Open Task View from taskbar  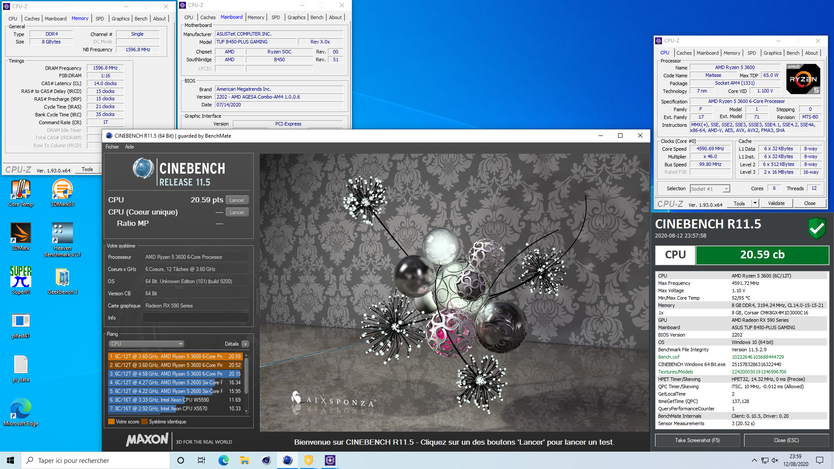pyautogui.click(x=202, y=460)
